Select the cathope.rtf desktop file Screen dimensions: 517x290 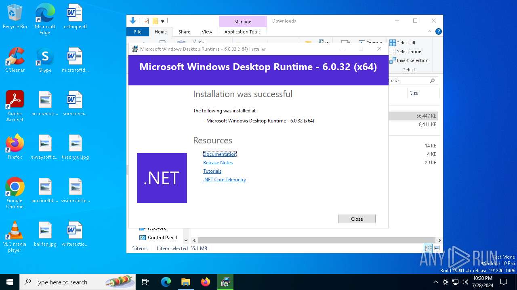click(75, 17)
